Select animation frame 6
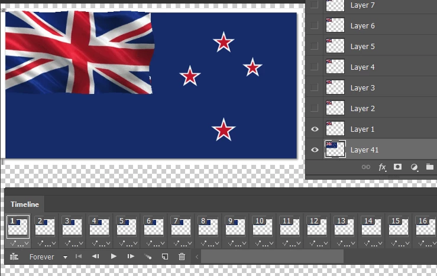This screenshot has width=437, height=276. [x=154, y=226]
